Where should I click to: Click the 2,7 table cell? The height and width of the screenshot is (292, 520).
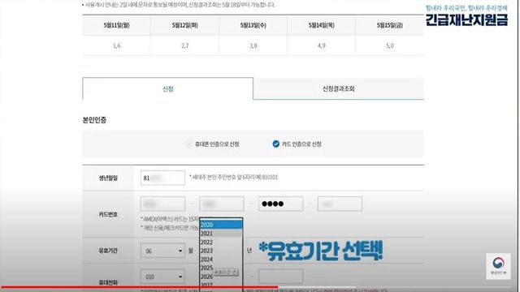[x=184, y=45]
